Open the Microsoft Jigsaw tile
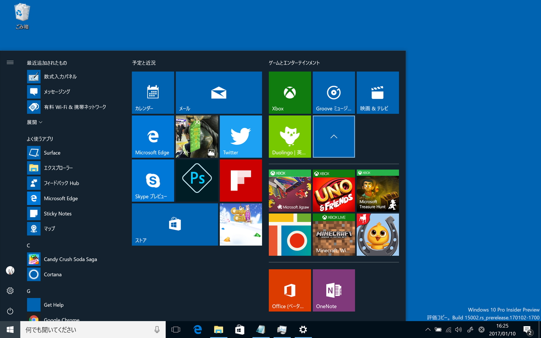Image resolution: width=541 pixels, height=338 pixels. (x=290, y=191)
